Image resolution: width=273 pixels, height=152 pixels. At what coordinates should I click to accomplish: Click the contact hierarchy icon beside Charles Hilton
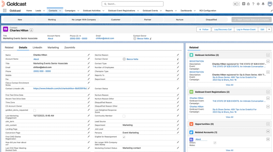tap(31, 30)
